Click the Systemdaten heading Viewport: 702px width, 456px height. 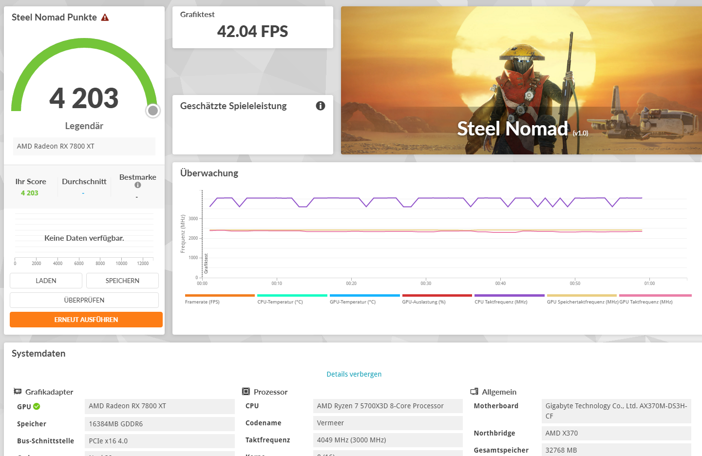tap(38, 353)
